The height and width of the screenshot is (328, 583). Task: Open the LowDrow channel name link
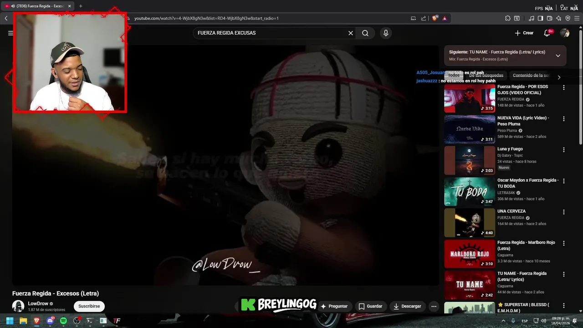coord(38,303)
